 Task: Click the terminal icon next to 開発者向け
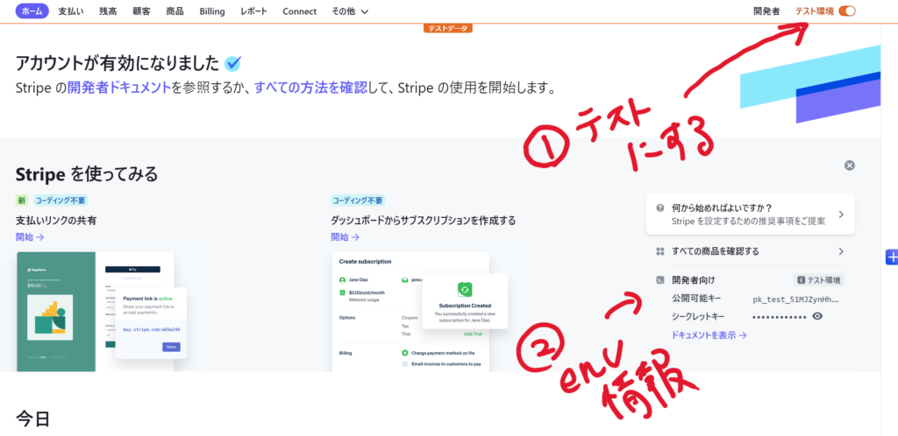click(660, 280)
